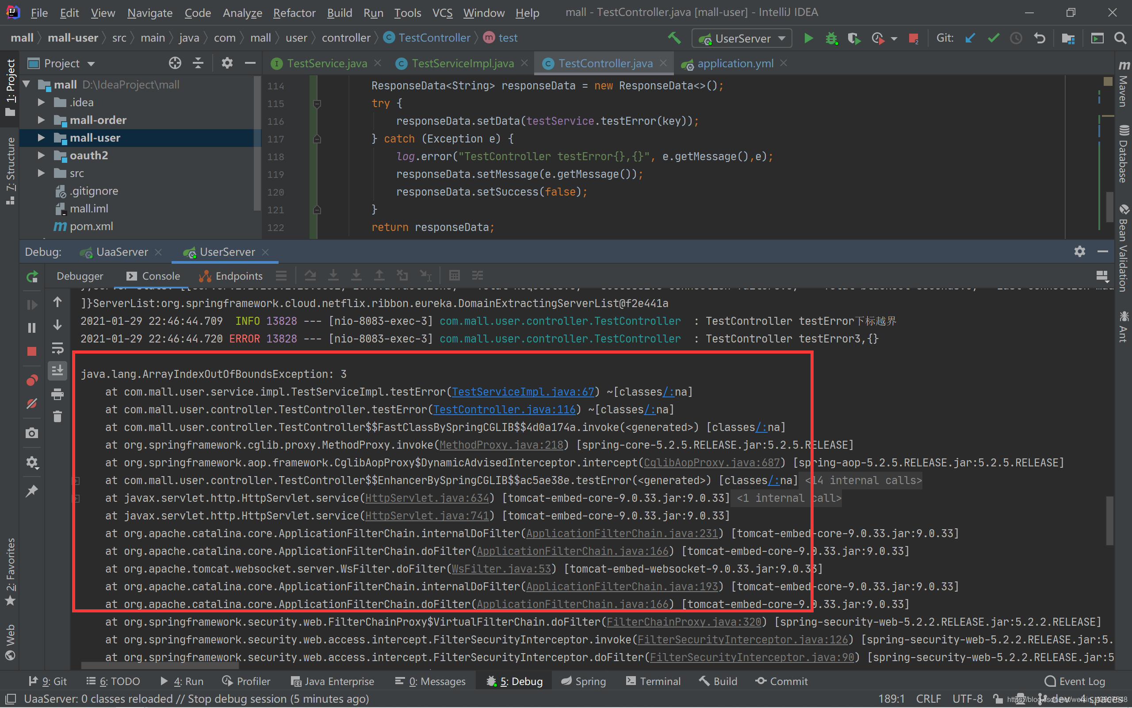Collapse the mall root project node

tap(27, 84)
